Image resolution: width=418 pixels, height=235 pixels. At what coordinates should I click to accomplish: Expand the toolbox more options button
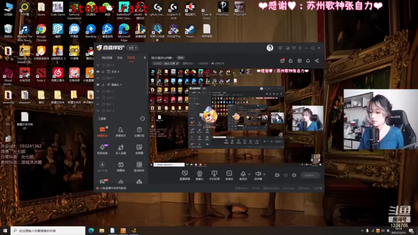[x=143, y=119]
